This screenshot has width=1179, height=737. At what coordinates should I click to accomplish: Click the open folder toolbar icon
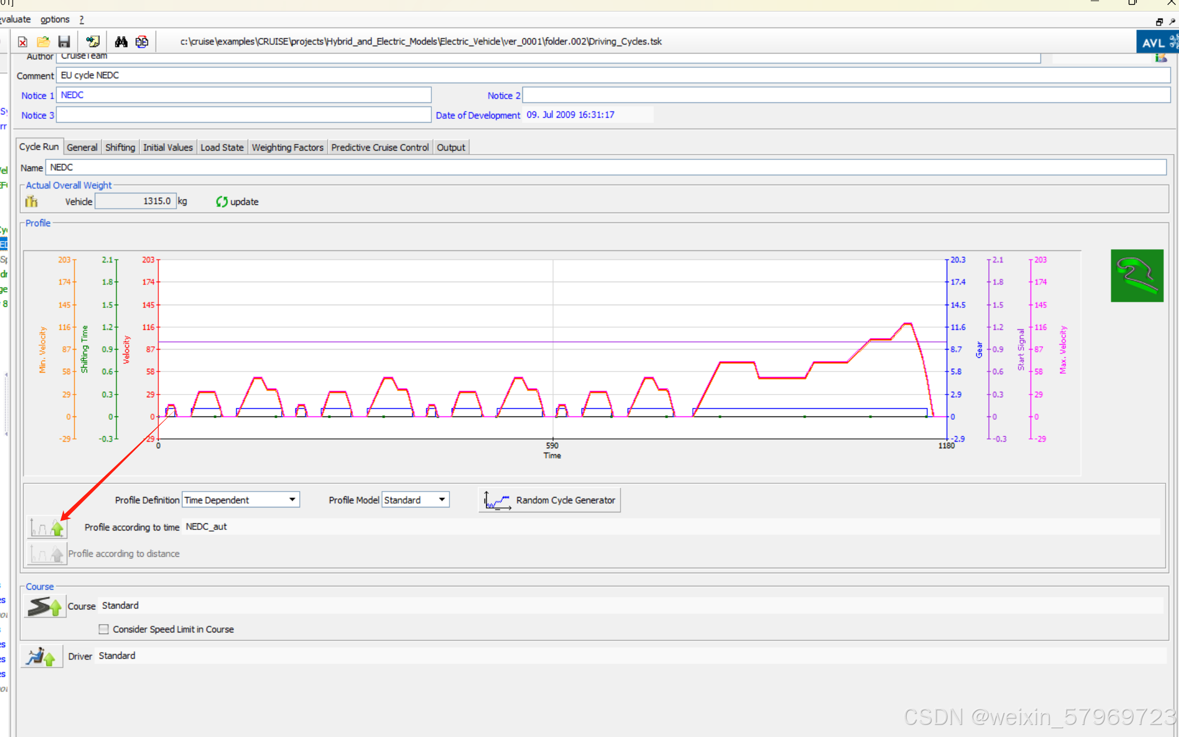click(x=43, y=42)
